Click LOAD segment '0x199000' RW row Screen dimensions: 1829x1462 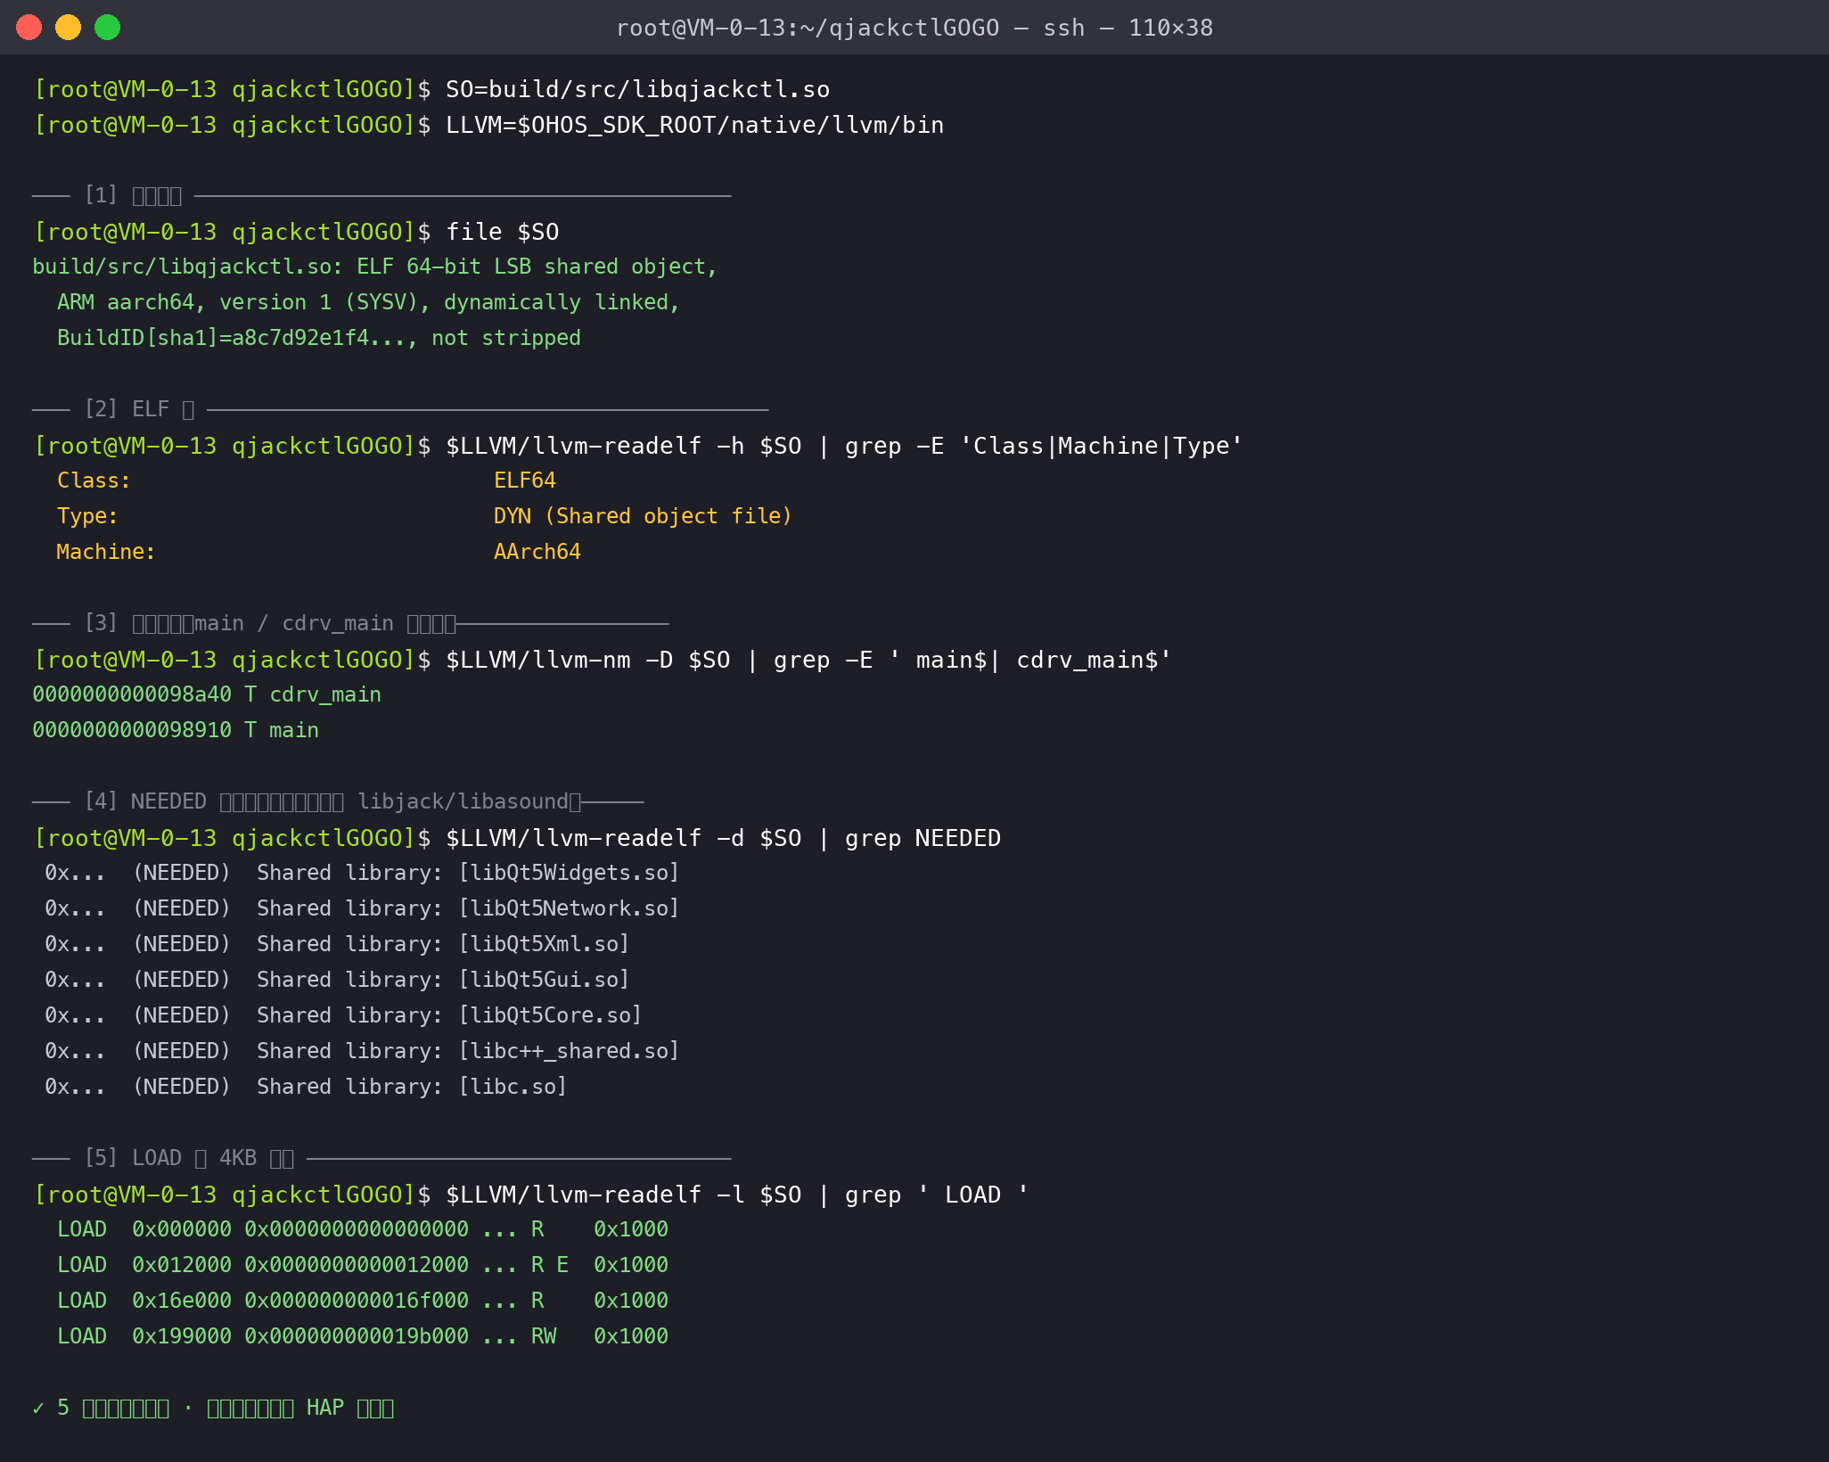point(363,1336)
